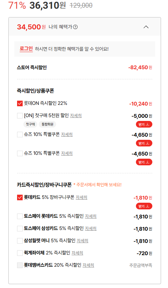168x288 pixels.
Task: Check the 퀵계좌이체 2% 즉시할인 box
Action: click(20, 253)
